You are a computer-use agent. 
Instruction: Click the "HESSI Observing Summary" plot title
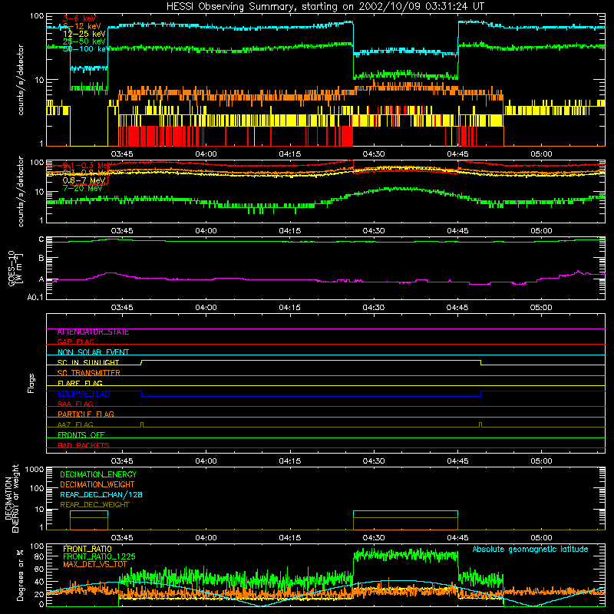point(325,6)
